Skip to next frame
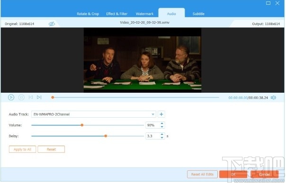 coord(39,97)
